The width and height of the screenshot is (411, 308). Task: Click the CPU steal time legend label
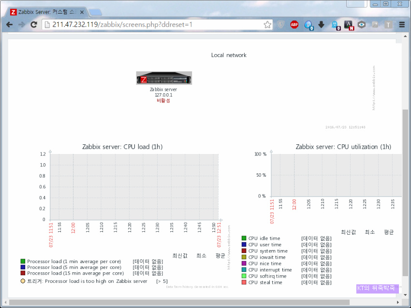click(x=265, y=282)
